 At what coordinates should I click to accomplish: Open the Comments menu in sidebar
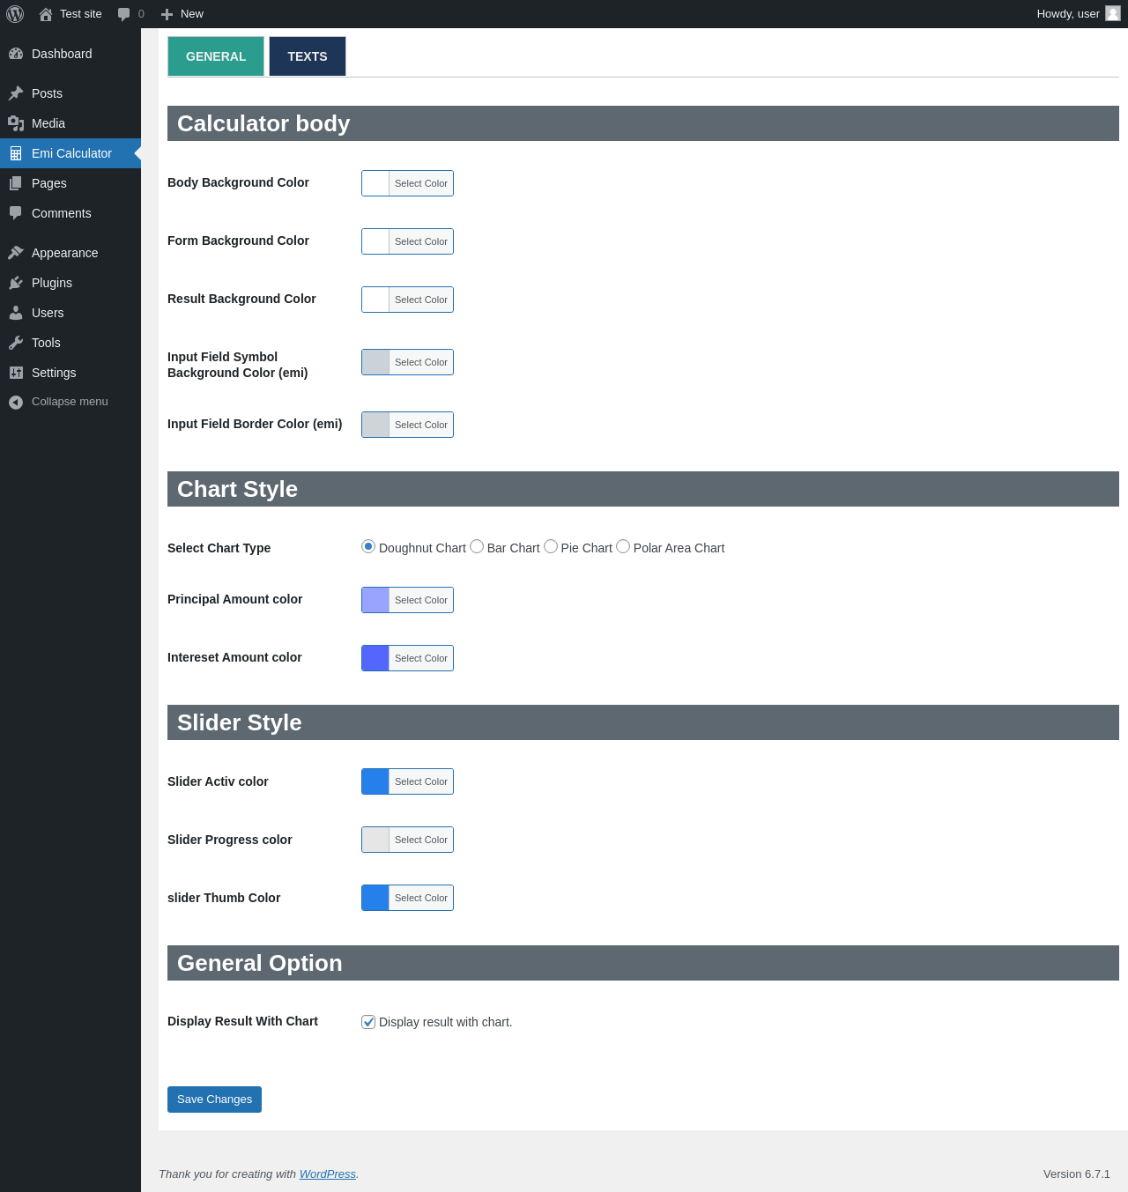pos(70,213)
